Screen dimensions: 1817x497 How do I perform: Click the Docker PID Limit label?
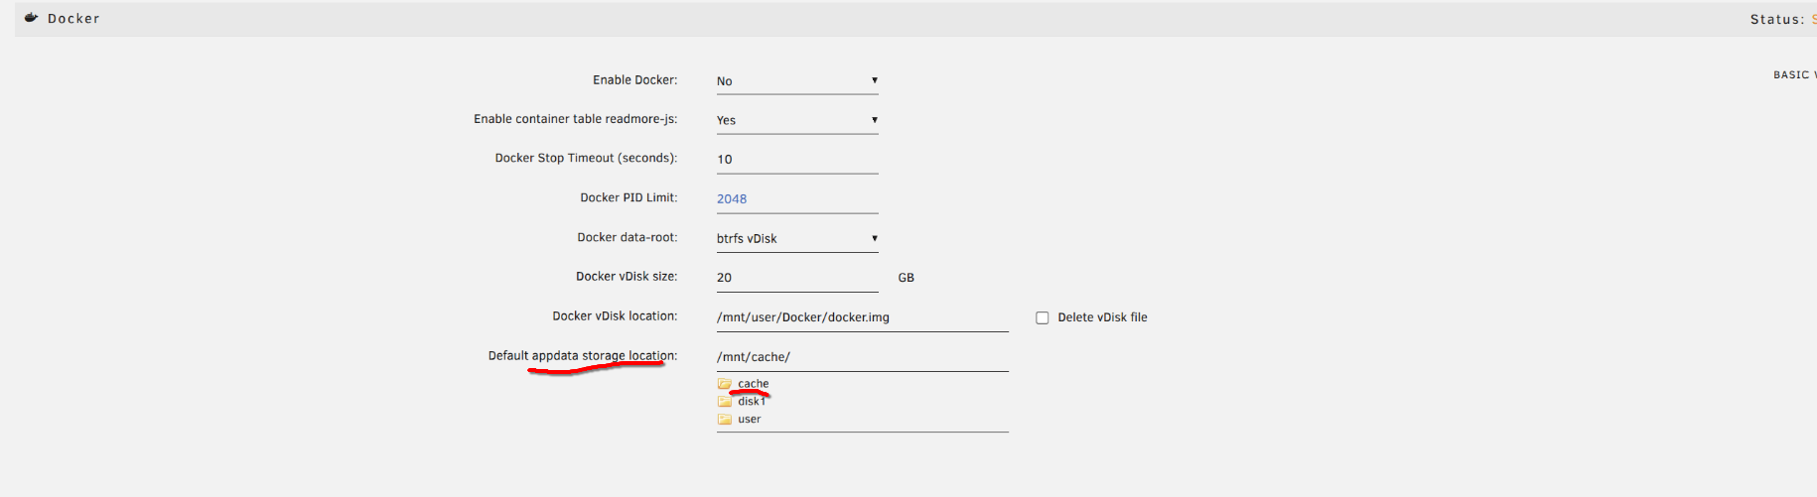[629, 198]
